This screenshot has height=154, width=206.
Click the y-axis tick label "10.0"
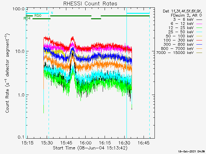(x=20, y=51)
